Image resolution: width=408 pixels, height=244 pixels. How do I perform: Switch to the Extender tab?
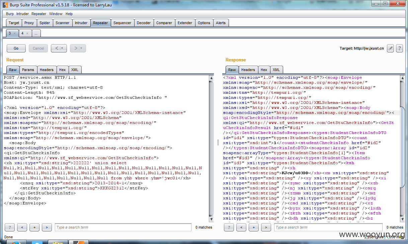tap(185, 23)
